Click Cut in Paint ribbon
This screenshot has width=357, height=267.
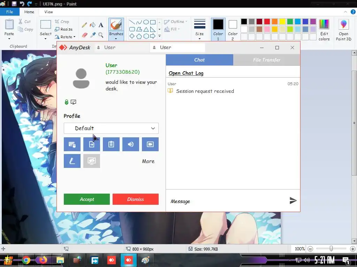click(25, 22)
